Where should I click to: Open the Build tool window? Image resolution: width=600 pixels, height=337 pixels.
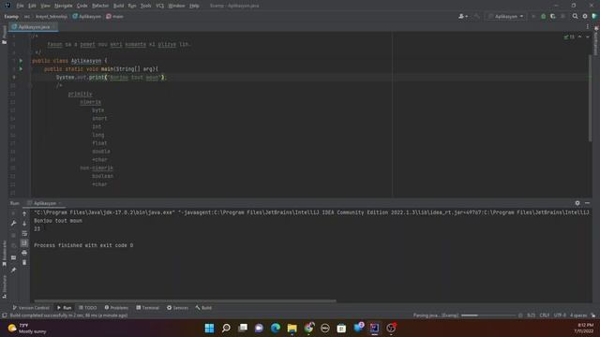(x=203, y=308)
